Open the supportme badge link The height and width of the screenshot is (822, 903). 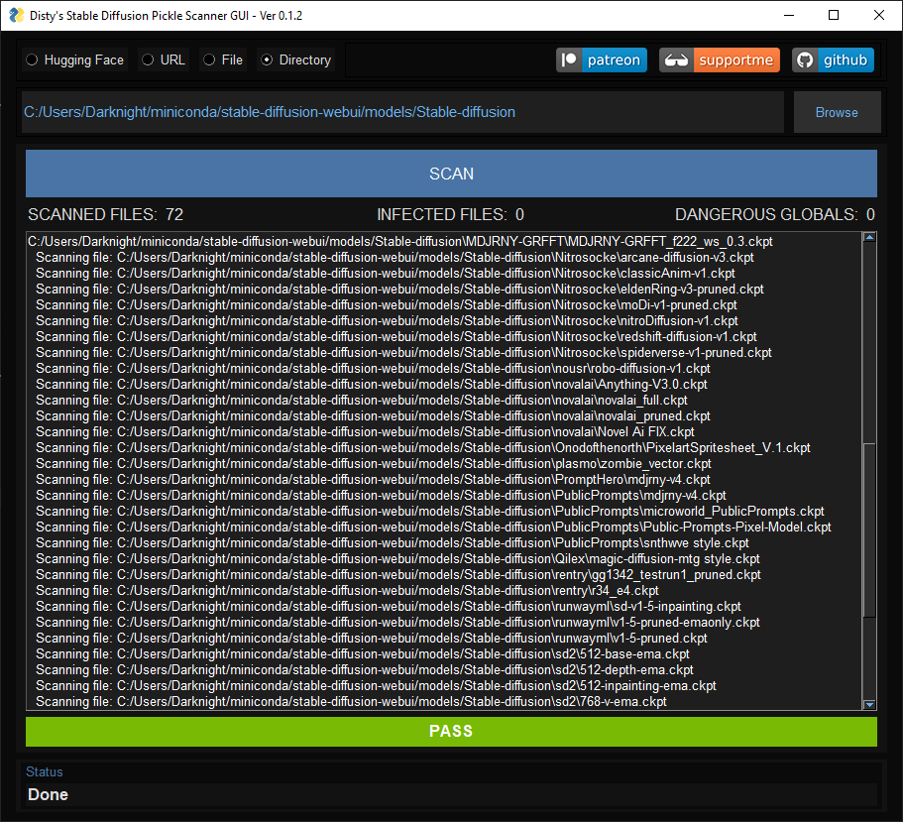coord(720,59)
